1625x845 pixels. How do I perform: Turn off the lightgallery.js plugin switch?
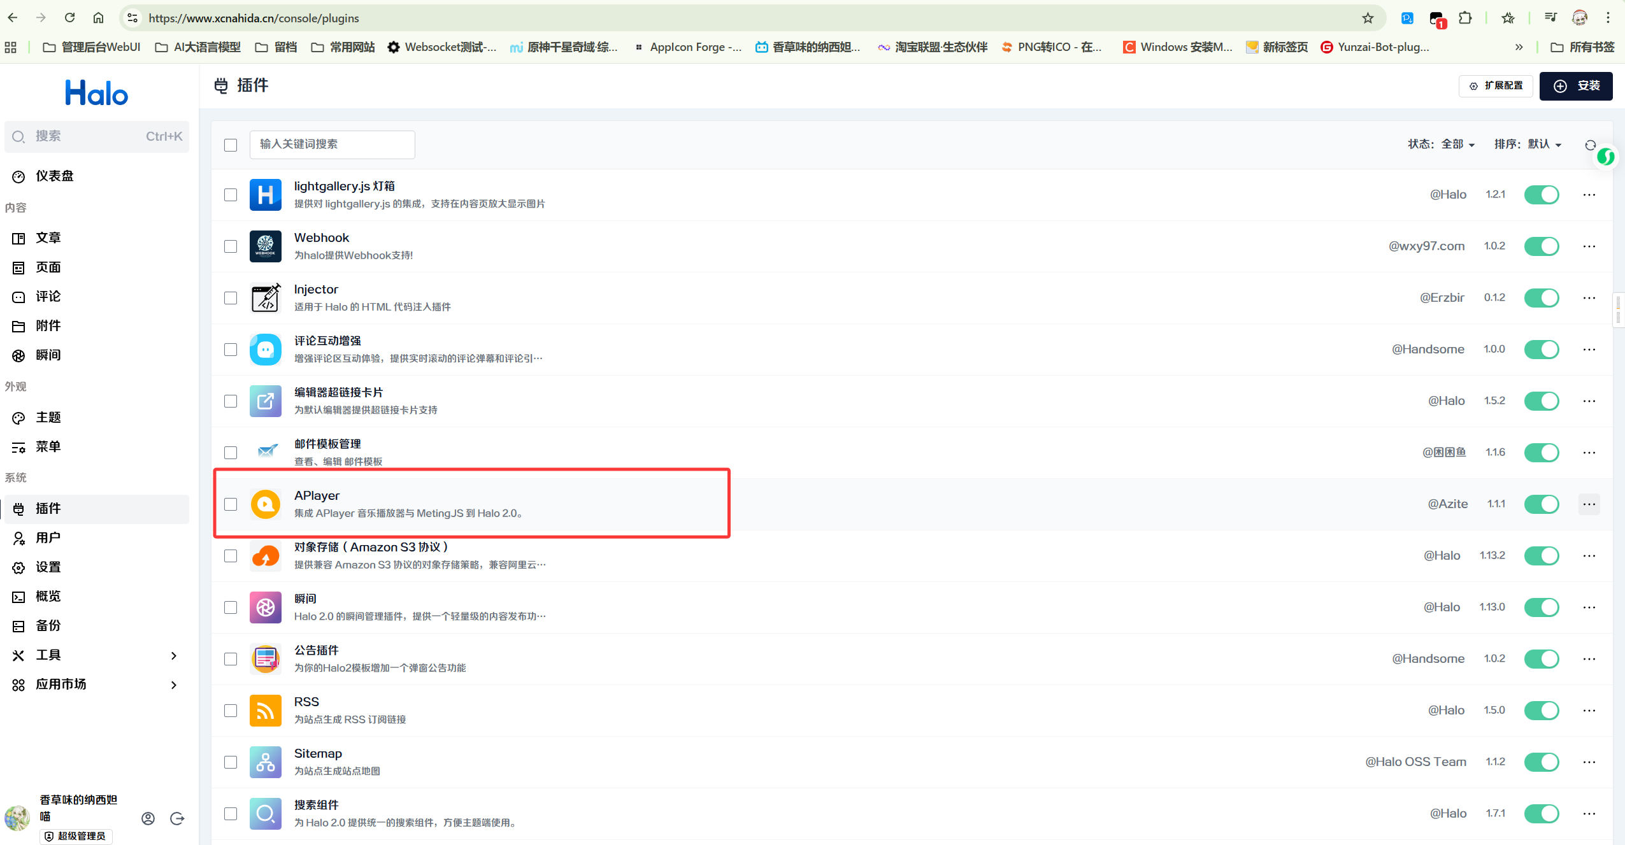pyautogui.click(x=1541, y=194)
